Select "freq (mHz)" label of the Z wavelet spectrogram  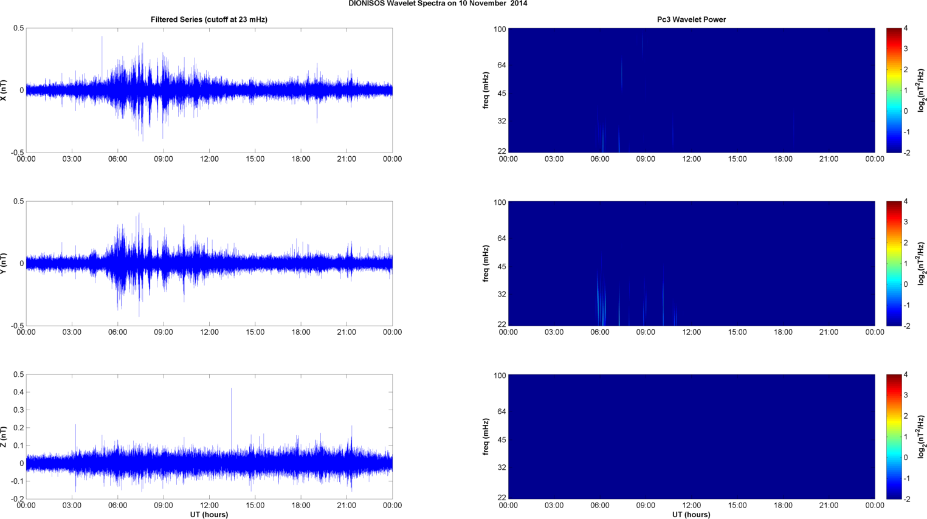pyautogui.click(x=486, y=437)
